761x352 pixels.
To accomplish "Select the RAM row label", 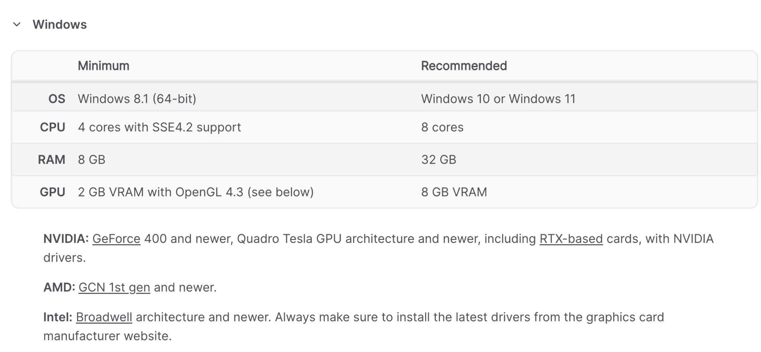I will tap(51, 160).
